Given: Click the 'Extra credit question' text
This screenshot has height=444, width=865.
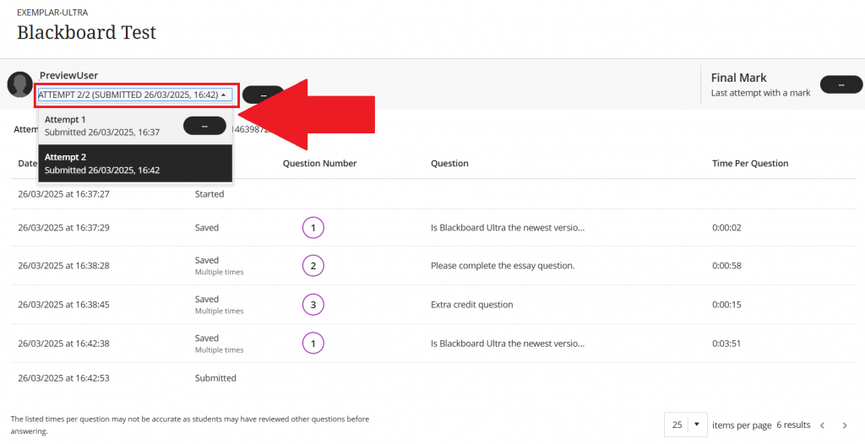Looking at the screenshot, I should [471, 305].
